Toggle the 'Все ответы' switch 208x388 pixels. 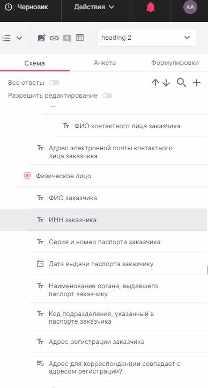pyautogui.click(x=54, y=83)
